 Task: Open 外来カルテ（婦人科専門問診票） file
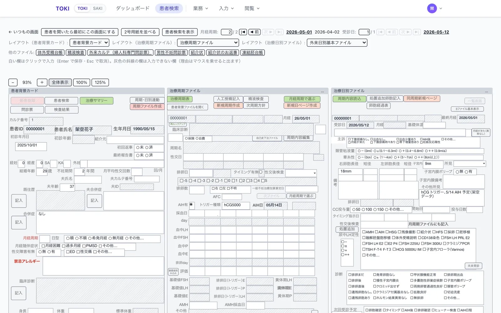click(x=120, y=53)
